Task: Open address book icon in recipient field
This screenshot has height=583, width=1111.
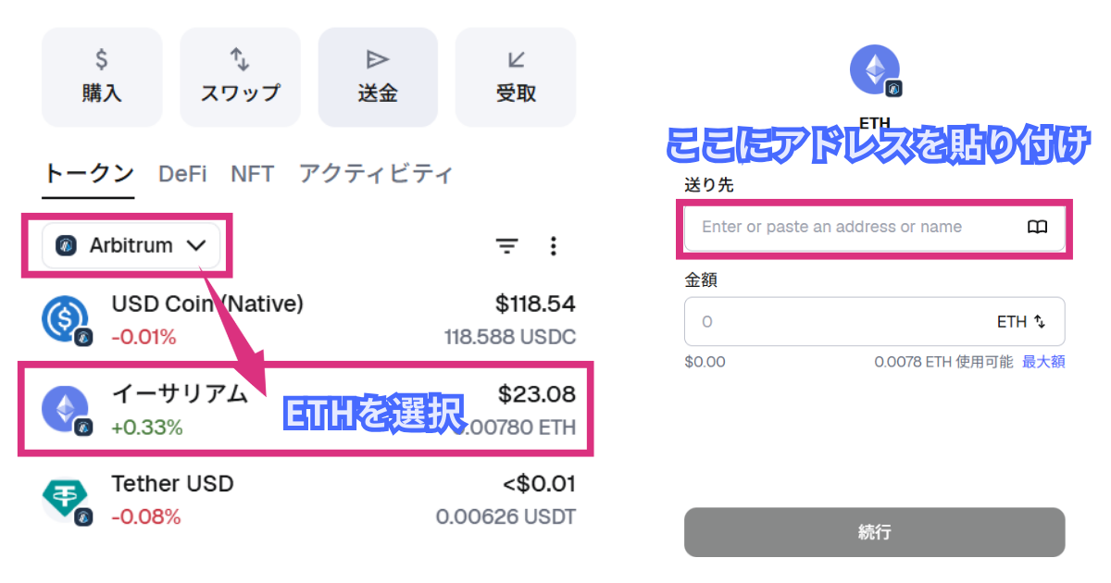Action: pyautogui.click(x=1038, y=227)
